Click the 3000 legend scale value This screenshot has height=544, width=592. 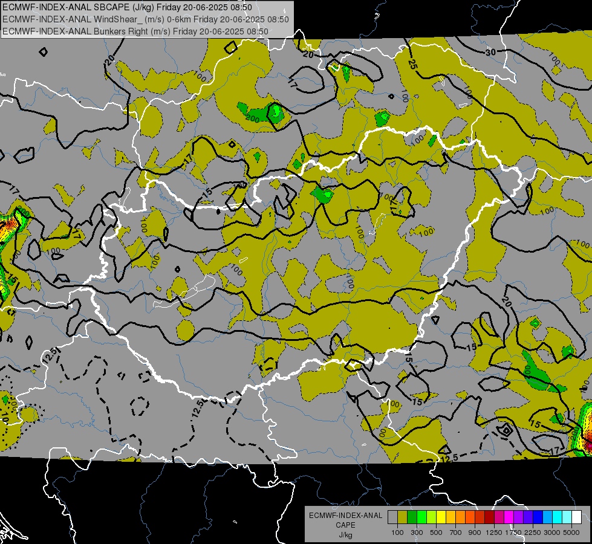click(x=552, y=533)
